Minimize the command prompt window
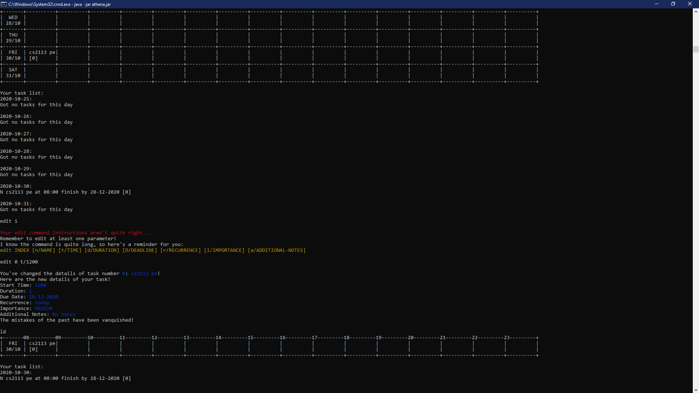The height and width of the screenshot is (393, 699). pos(657,4)
